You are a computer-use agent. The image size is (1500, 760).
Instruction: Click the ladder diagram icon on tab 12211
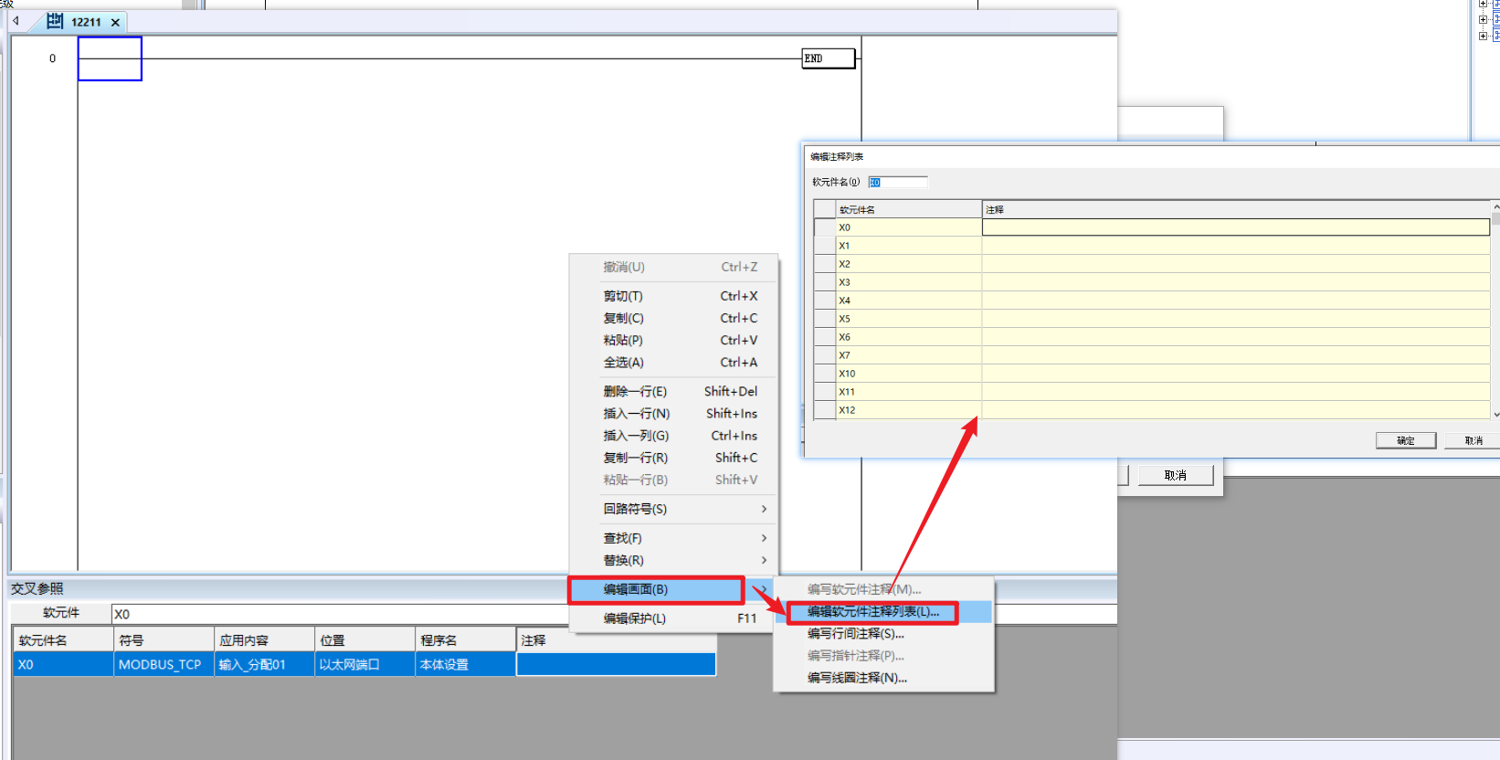55,21
